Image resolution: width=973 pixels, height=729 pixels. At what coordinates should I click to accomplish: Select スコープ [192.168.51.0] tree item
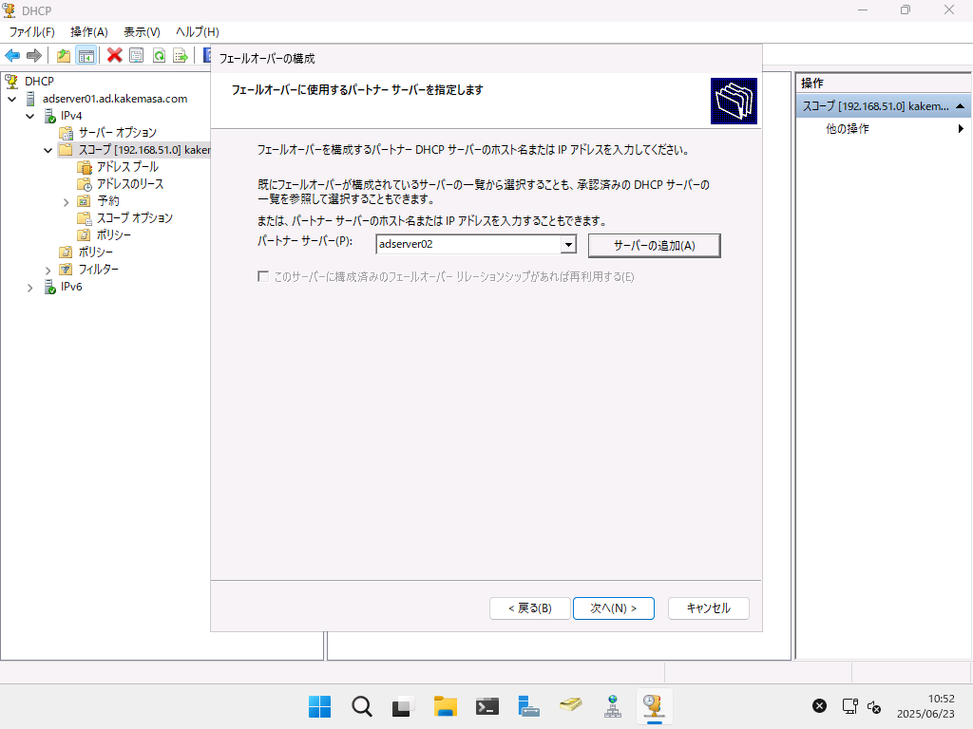click(144, 150)
